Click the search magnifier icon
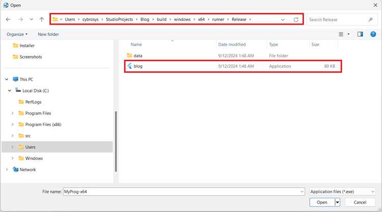Image resolution: width=382 pixels, height=212 pixels. point(370,19)
